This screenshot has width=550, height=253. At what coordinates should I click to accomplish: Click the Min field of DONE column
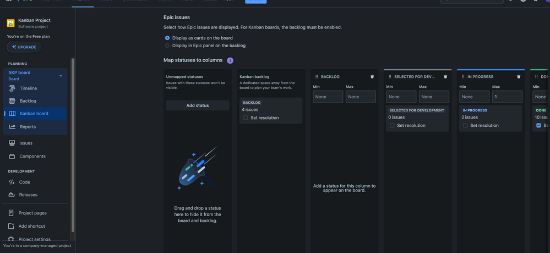[x=541, y=97]
